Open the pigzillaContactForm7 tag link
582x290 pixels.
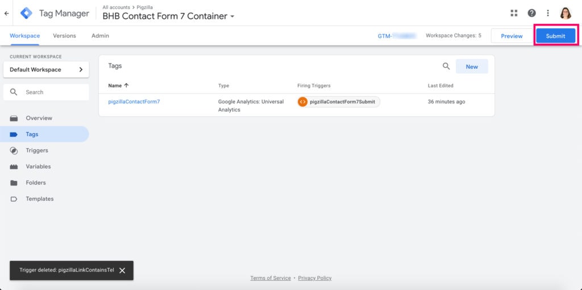(x=134, y=102)
